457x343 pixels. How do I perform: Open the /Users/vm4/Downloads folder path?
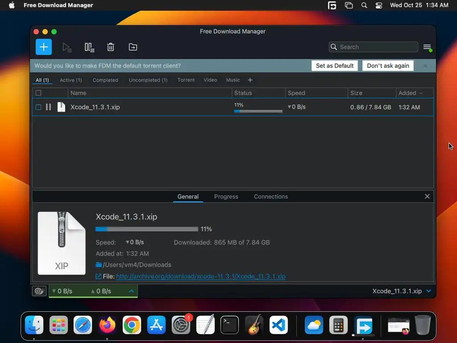(x=137, y=265)
